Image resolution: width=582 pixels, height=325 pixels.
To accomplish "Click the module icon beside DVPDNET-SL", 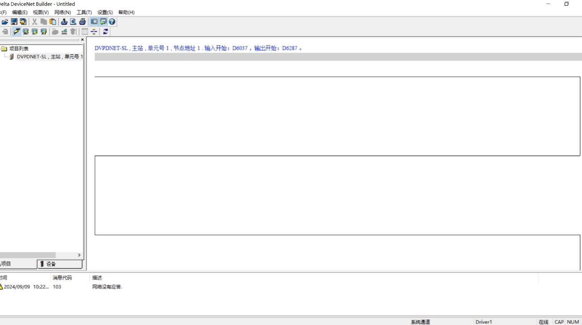I will click(x=12, y=57).
